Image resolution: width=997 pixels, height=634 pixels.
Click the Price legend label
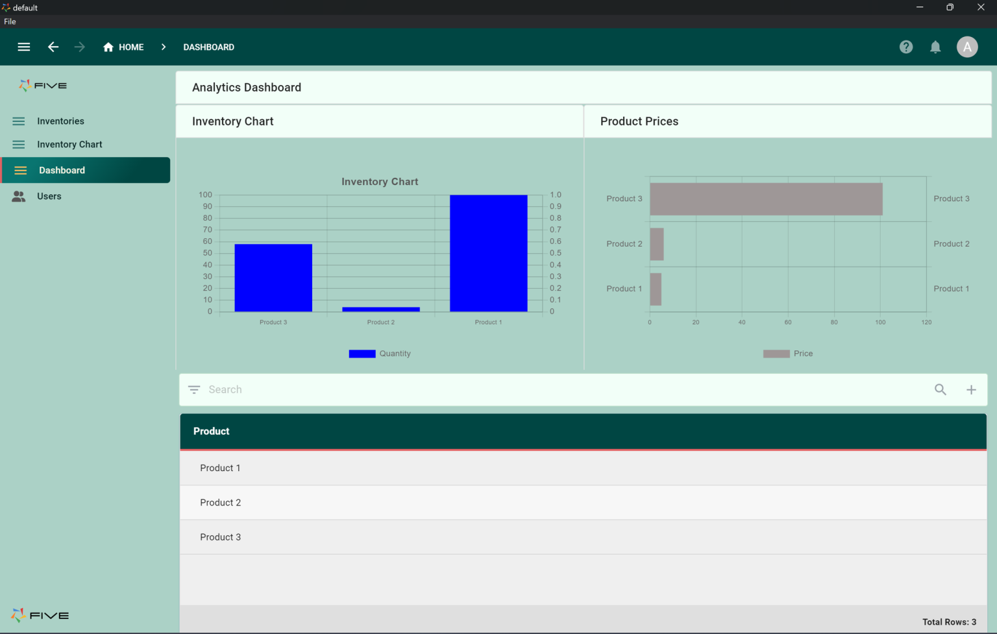tap(803, 354)
